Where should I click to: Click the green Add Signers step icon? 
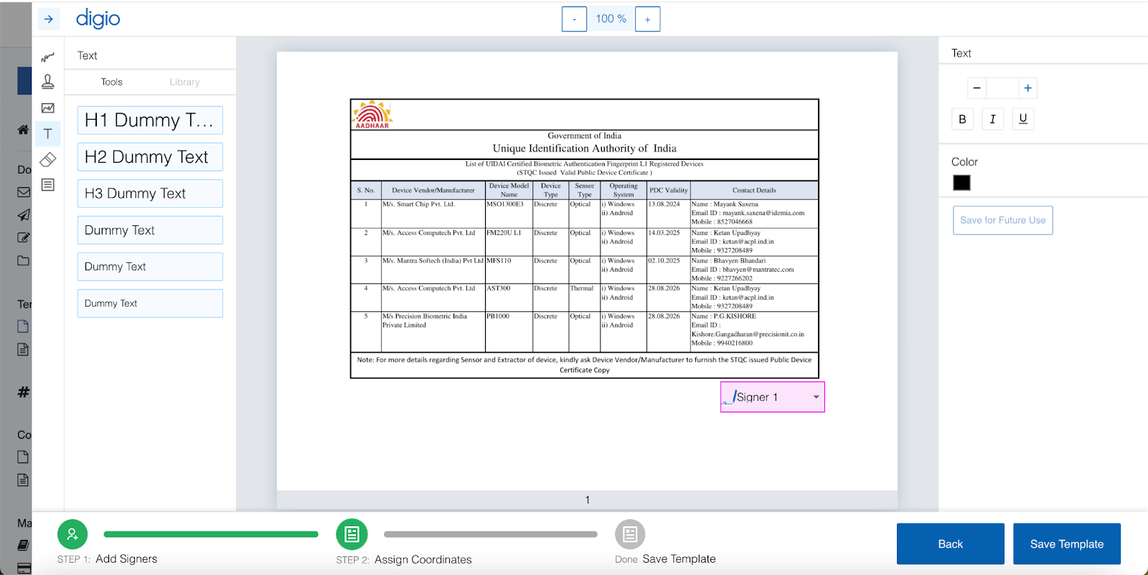click(x=72, y=534)
